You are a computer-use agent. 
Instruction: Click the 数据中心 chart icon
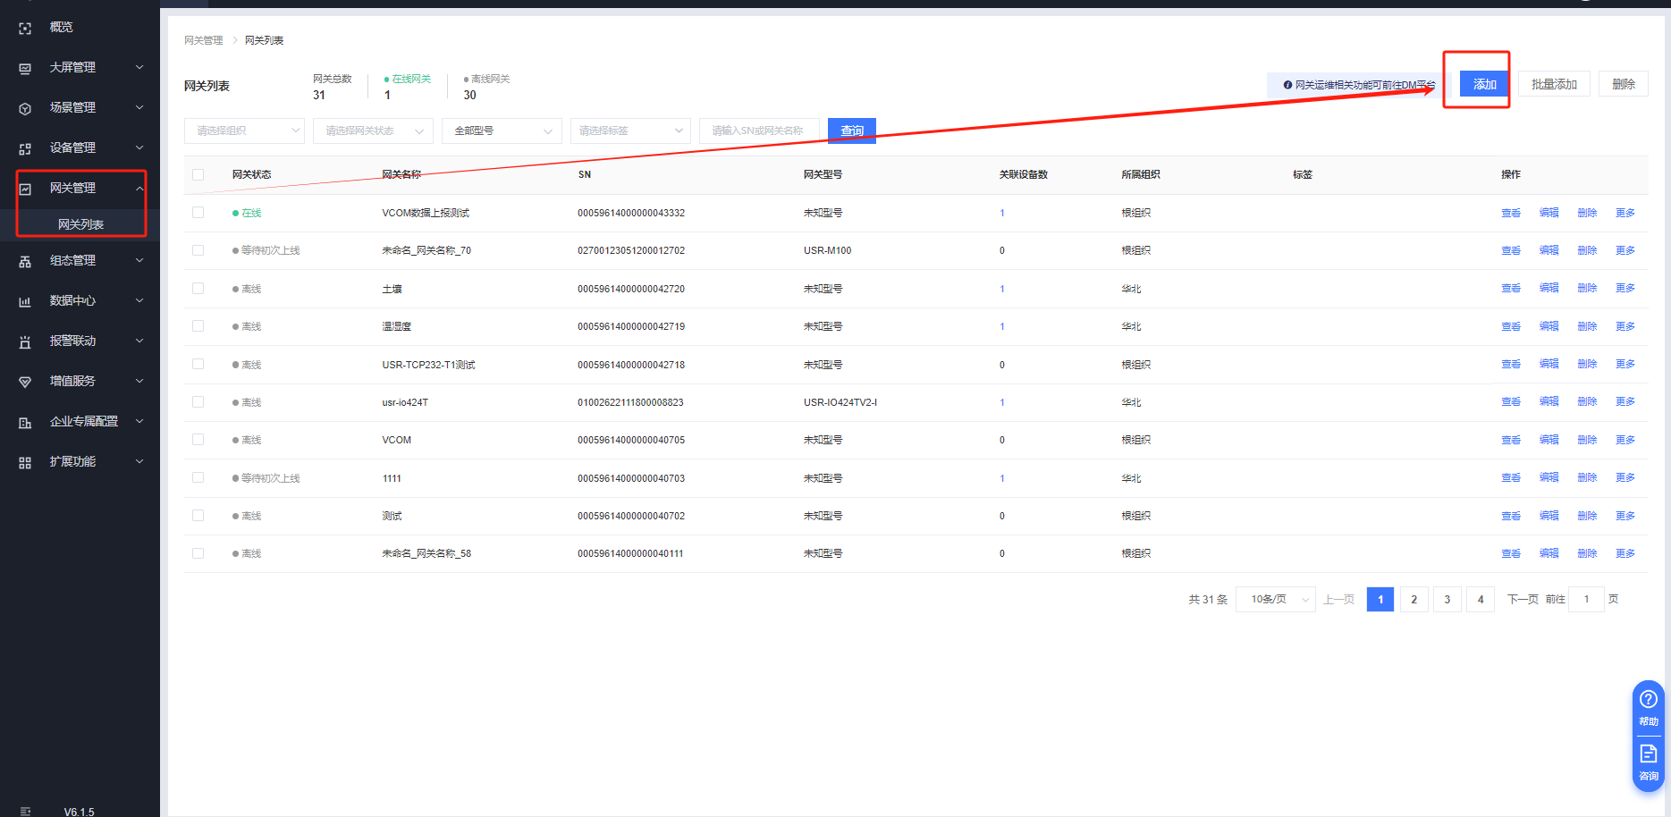[25, 301]
